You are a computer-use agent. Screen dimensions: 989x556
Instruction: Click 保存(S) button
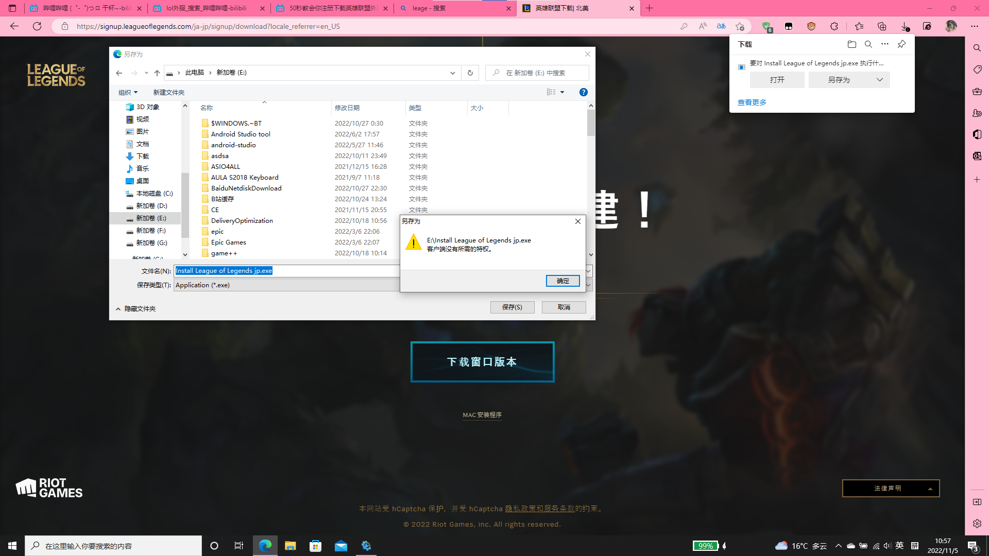[x=512, y=307]
